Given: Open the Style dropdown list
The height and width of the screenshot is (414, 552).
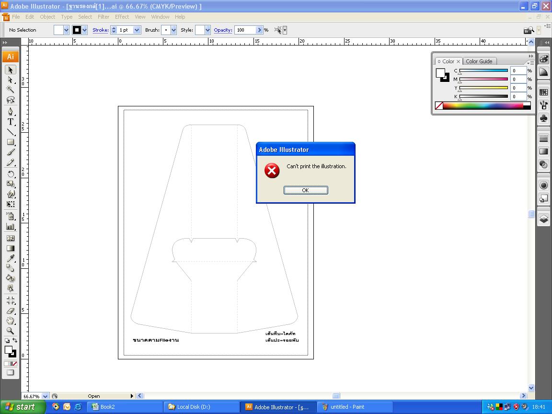Looking at the screenshot, I should pyautogui.click(x=207, y=30).
